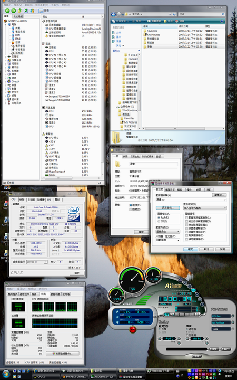237x380 pixels.
Task: Click EVEREST toolbar icon showing two people
Action: (x=32, y=11)
